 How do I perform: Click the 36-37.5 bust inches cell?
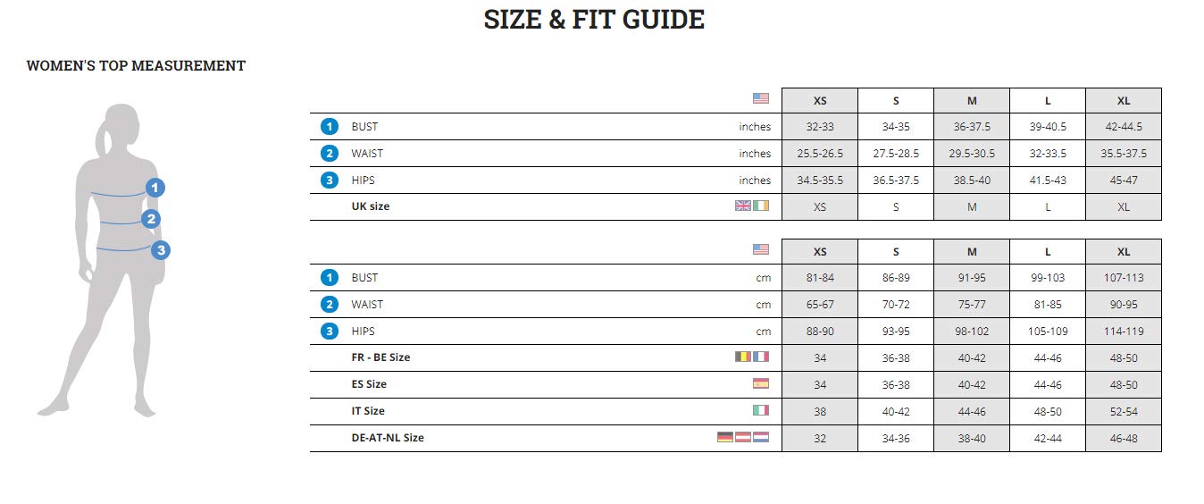[971, 127]
